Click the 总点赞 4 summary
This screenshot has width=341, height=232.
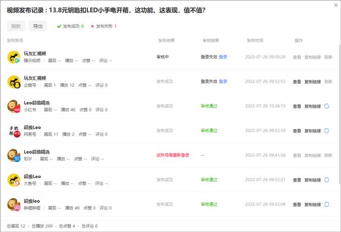point(67,226)
